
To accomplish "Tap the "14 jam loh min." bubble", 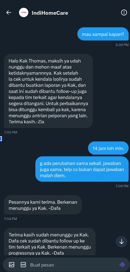I will [x=108, y=148].
